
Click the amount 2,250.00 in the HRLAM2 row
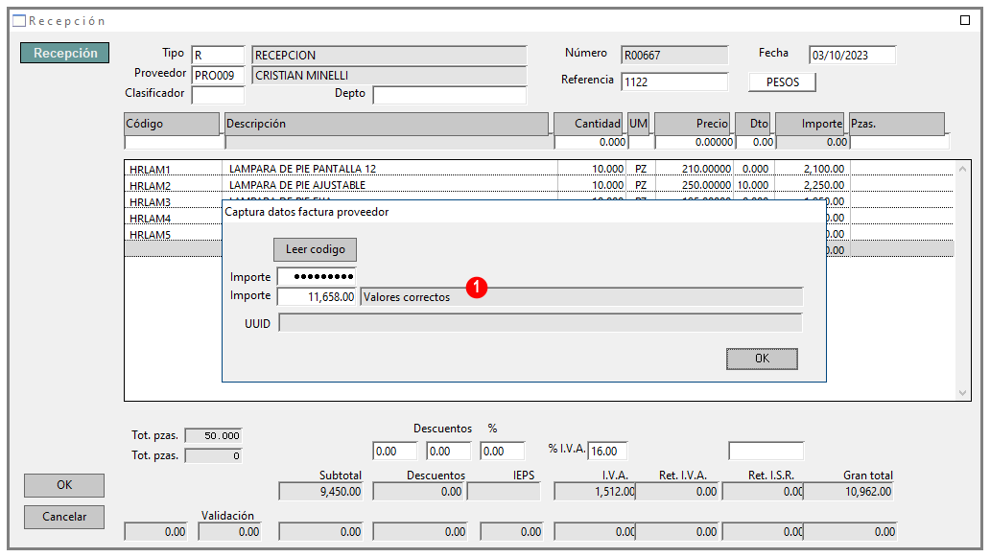pyautogui.click(x=824, y=185)
